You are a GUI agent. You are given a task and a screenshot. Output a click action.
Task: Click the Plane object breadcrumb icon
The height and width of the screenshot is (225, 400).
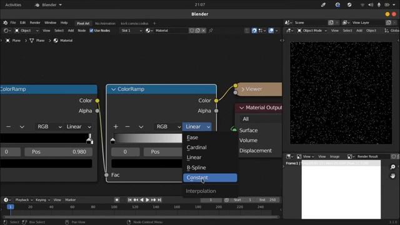click(x=8, y=41)
